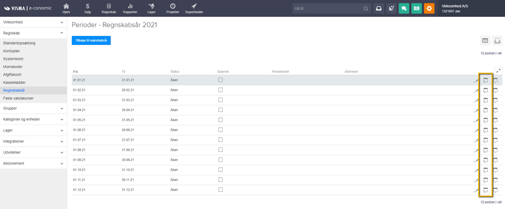Click last calendar icon in 01.04.21 row
Viewport: 505px width, 209px height.
[x=495, y=110]
